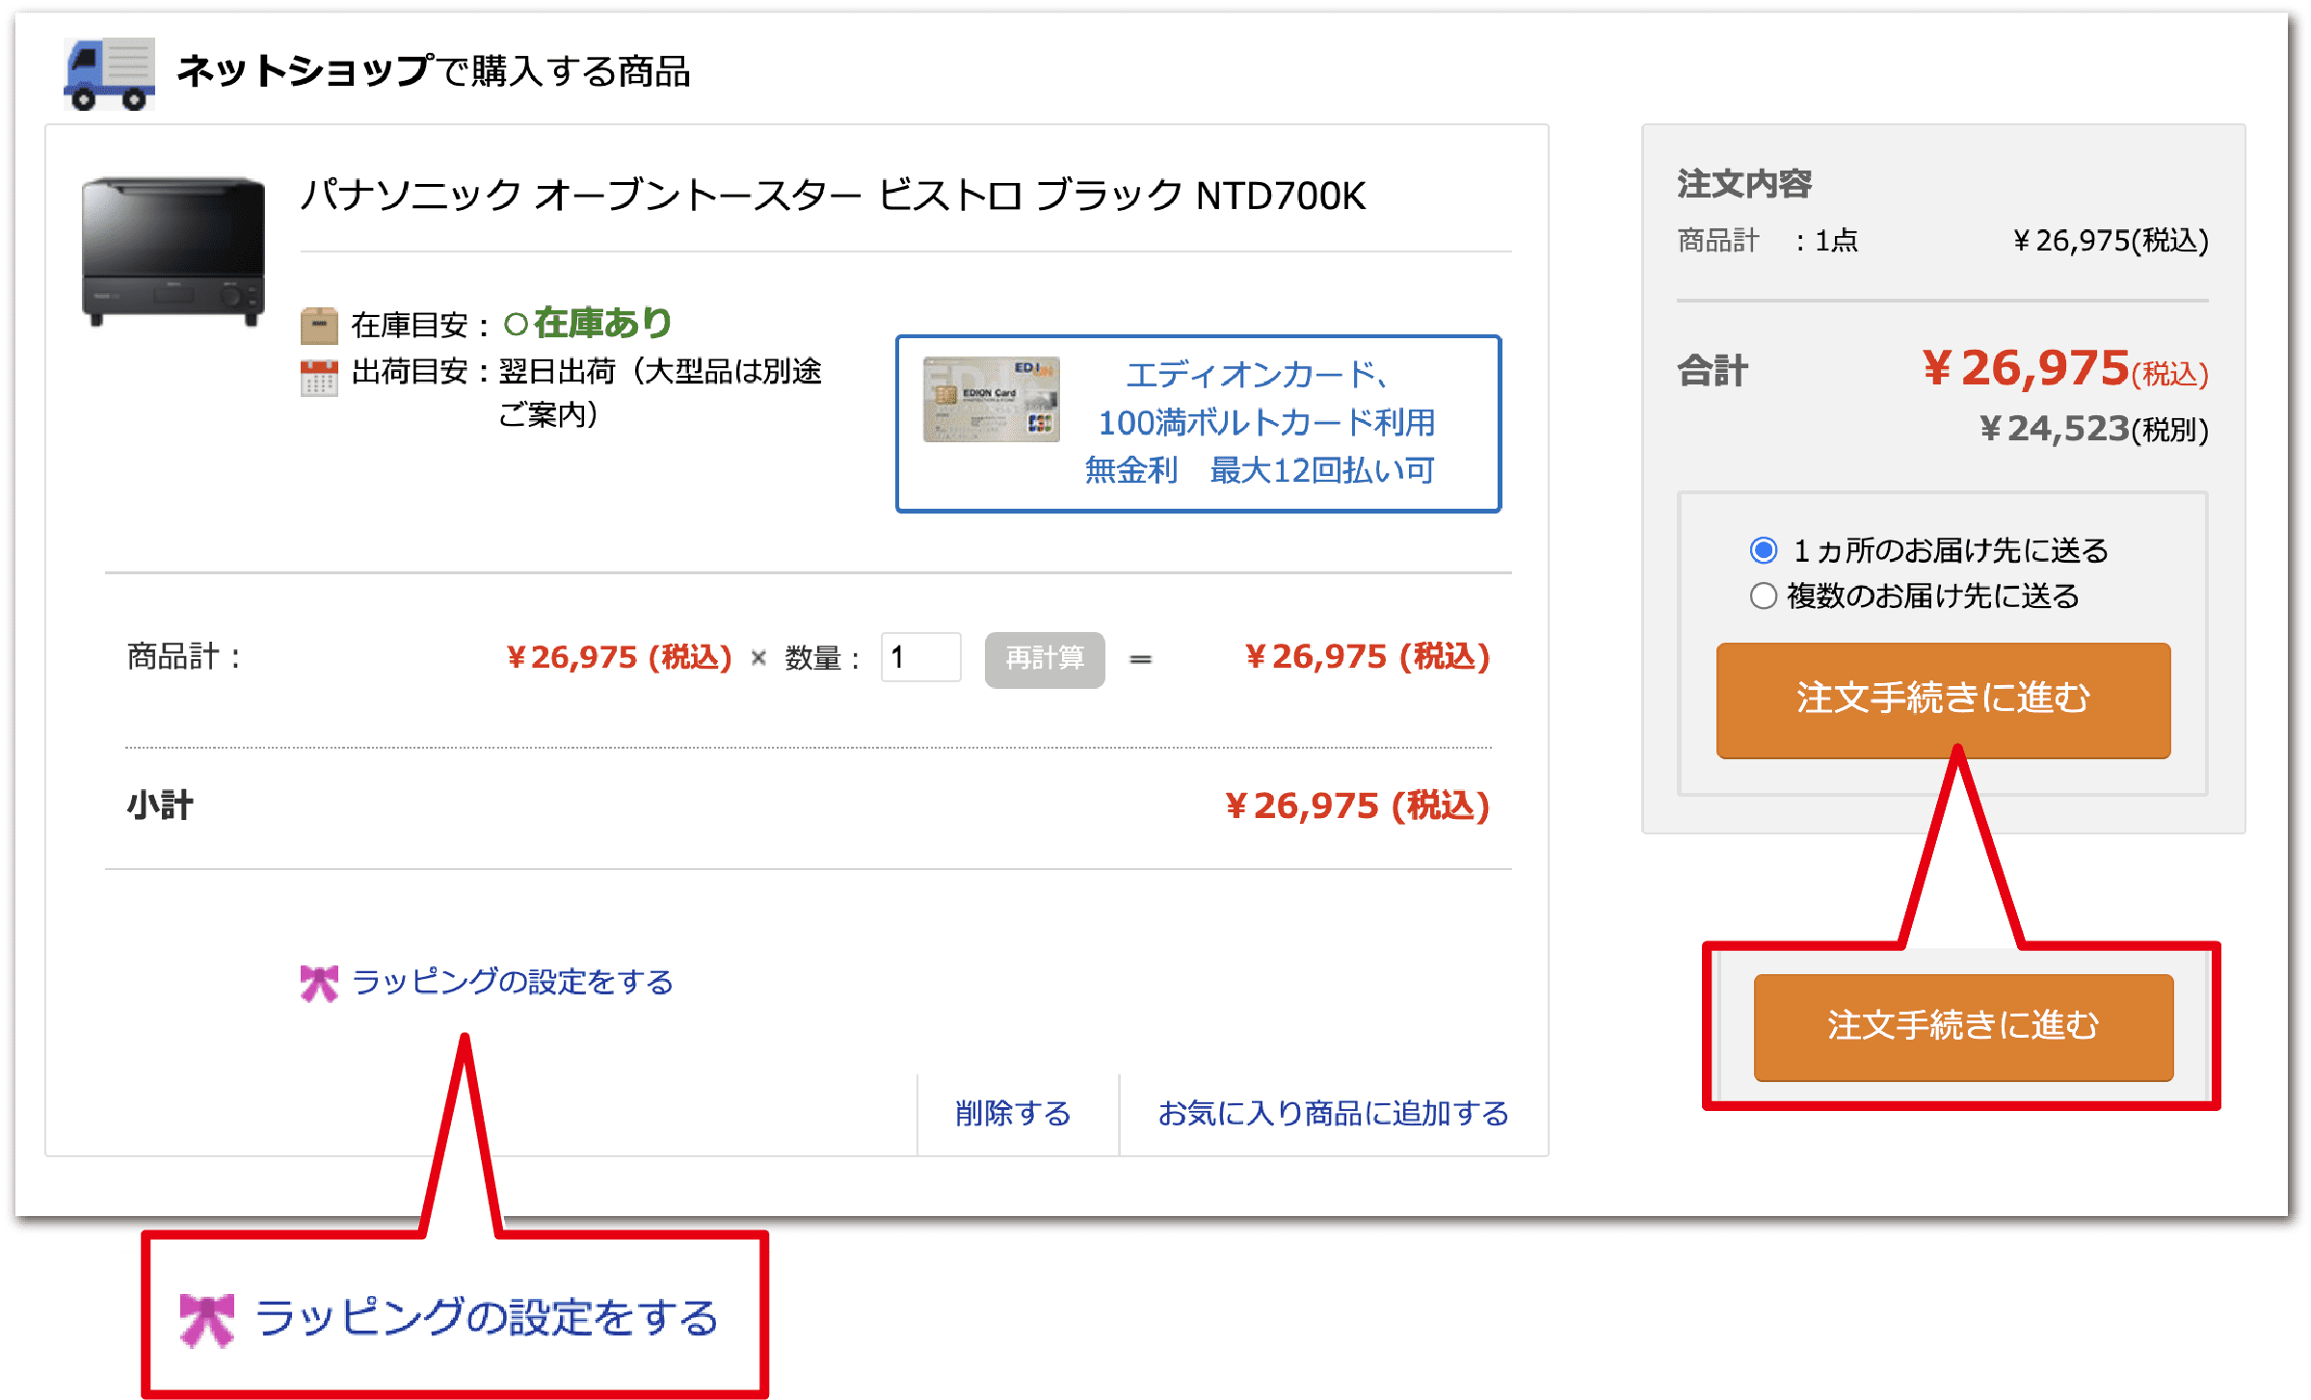Click the EDION card image
Screen dimensions: 2311x1400
991,399
